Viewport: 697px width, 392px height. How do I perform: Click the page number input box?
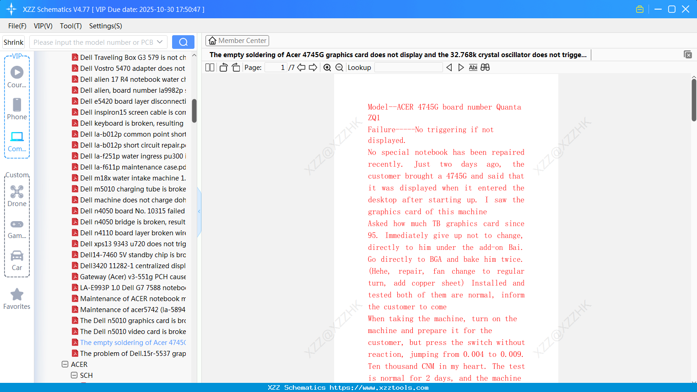tap(276, 67)
